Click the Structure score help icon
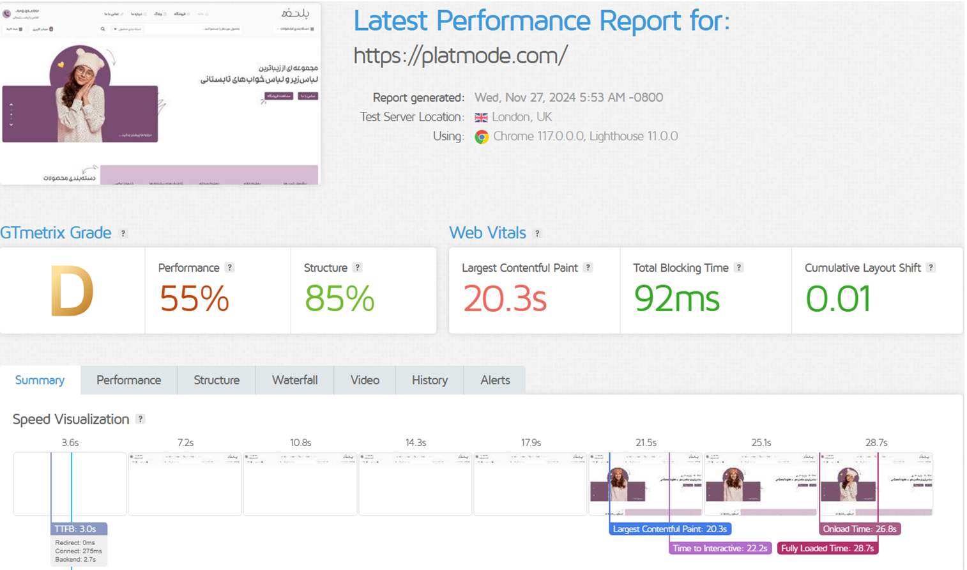This screenshot has width=967, height=570. [x=358, y=268]
